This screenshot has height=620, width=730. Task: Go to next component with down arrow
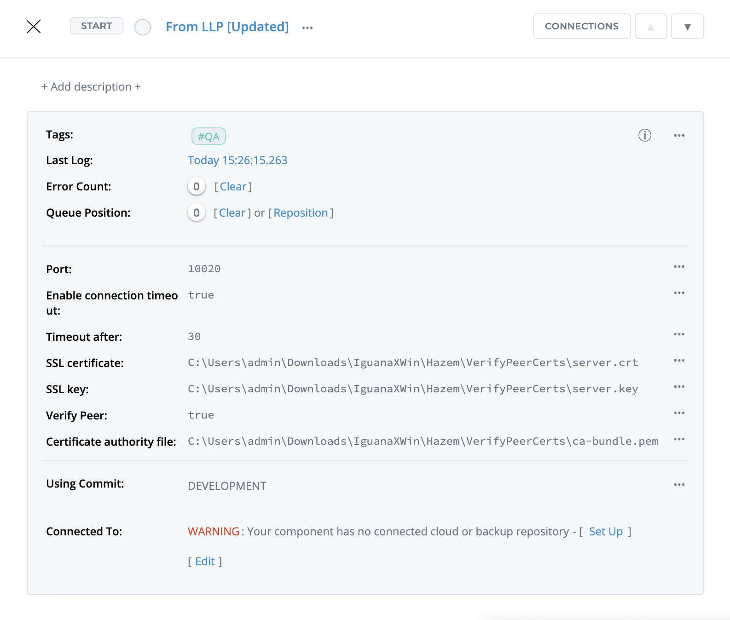(687, 27)
